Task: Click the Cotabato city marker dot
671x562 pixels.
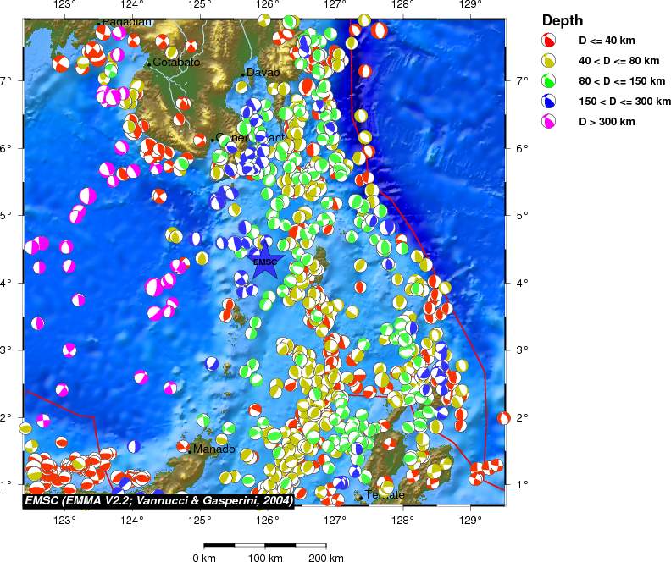Action: click(149, 63)
